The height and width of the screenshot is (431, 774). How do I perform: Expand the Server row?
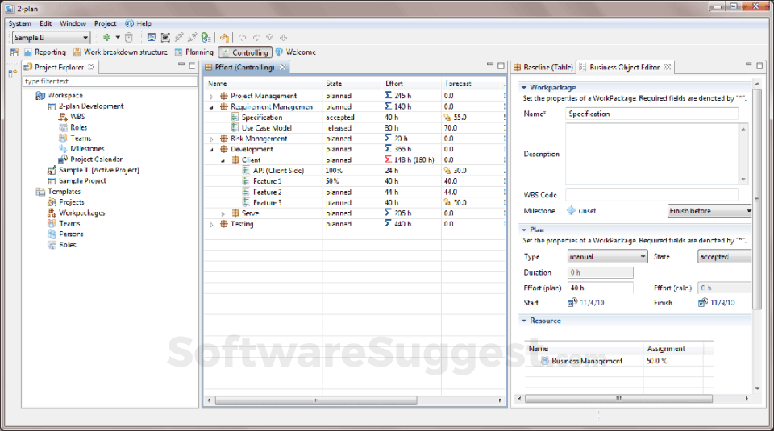pyautogui.click(x=223, y=213)
